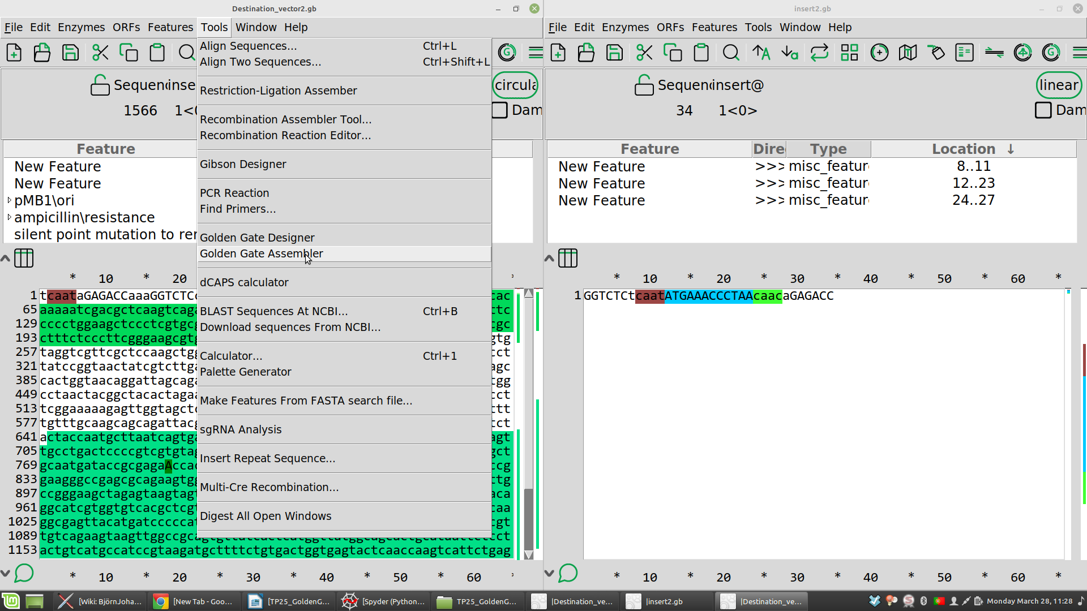Choose Gibson Designer from Tools menu
The image size is (1087, 611).
tap(243, 164)
